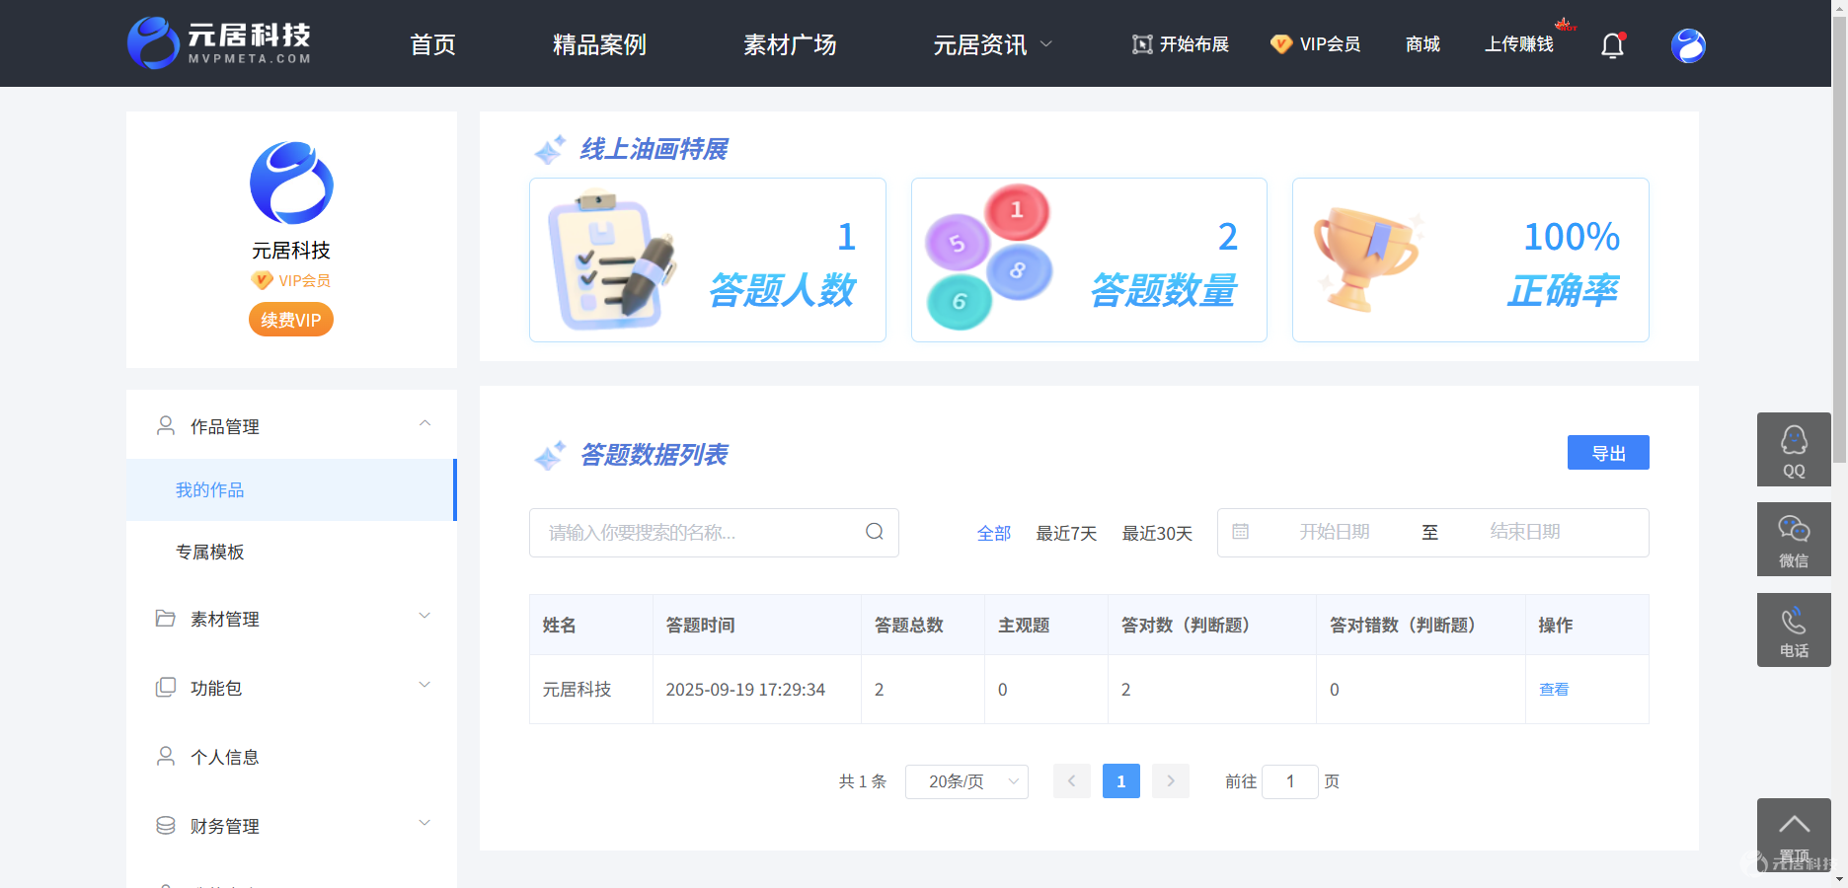Image resolution: width=1848 pixels, height=888 pixels.
Task: Click the 查看 link in table row
Action: click(1554, 690)
